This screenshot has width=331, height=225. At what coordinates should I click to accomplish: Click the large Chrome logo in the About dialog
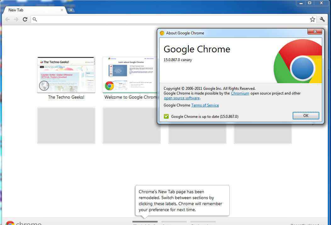coord(298,61)
